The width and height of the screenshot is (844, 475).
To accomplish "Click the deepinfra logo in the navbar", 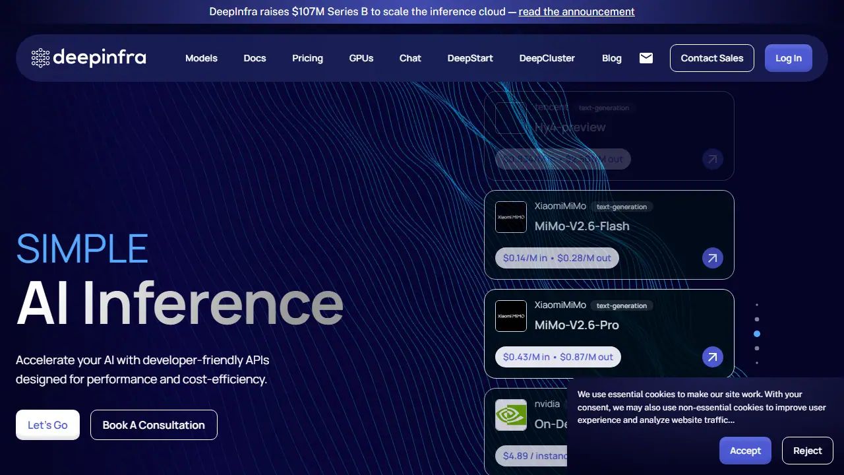I will click(x=89, y=58).
